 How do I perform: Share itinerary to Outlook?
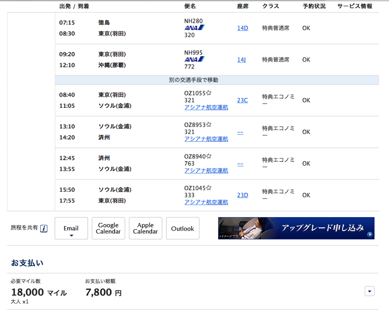[x=183, y=229]
